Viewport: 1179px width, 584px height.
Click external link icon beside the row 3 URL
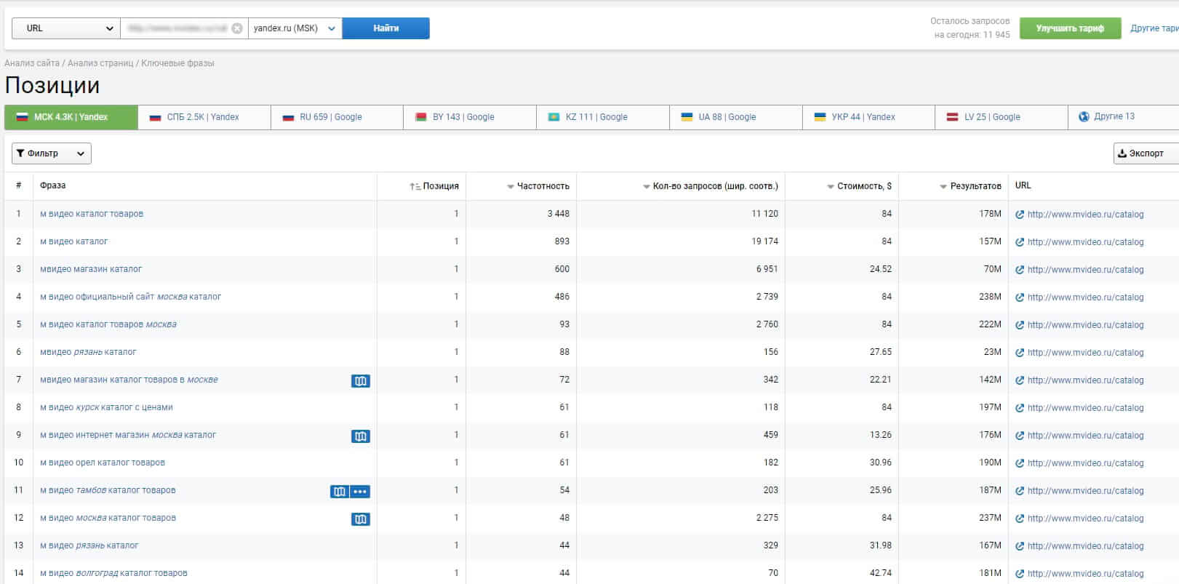1020,270
